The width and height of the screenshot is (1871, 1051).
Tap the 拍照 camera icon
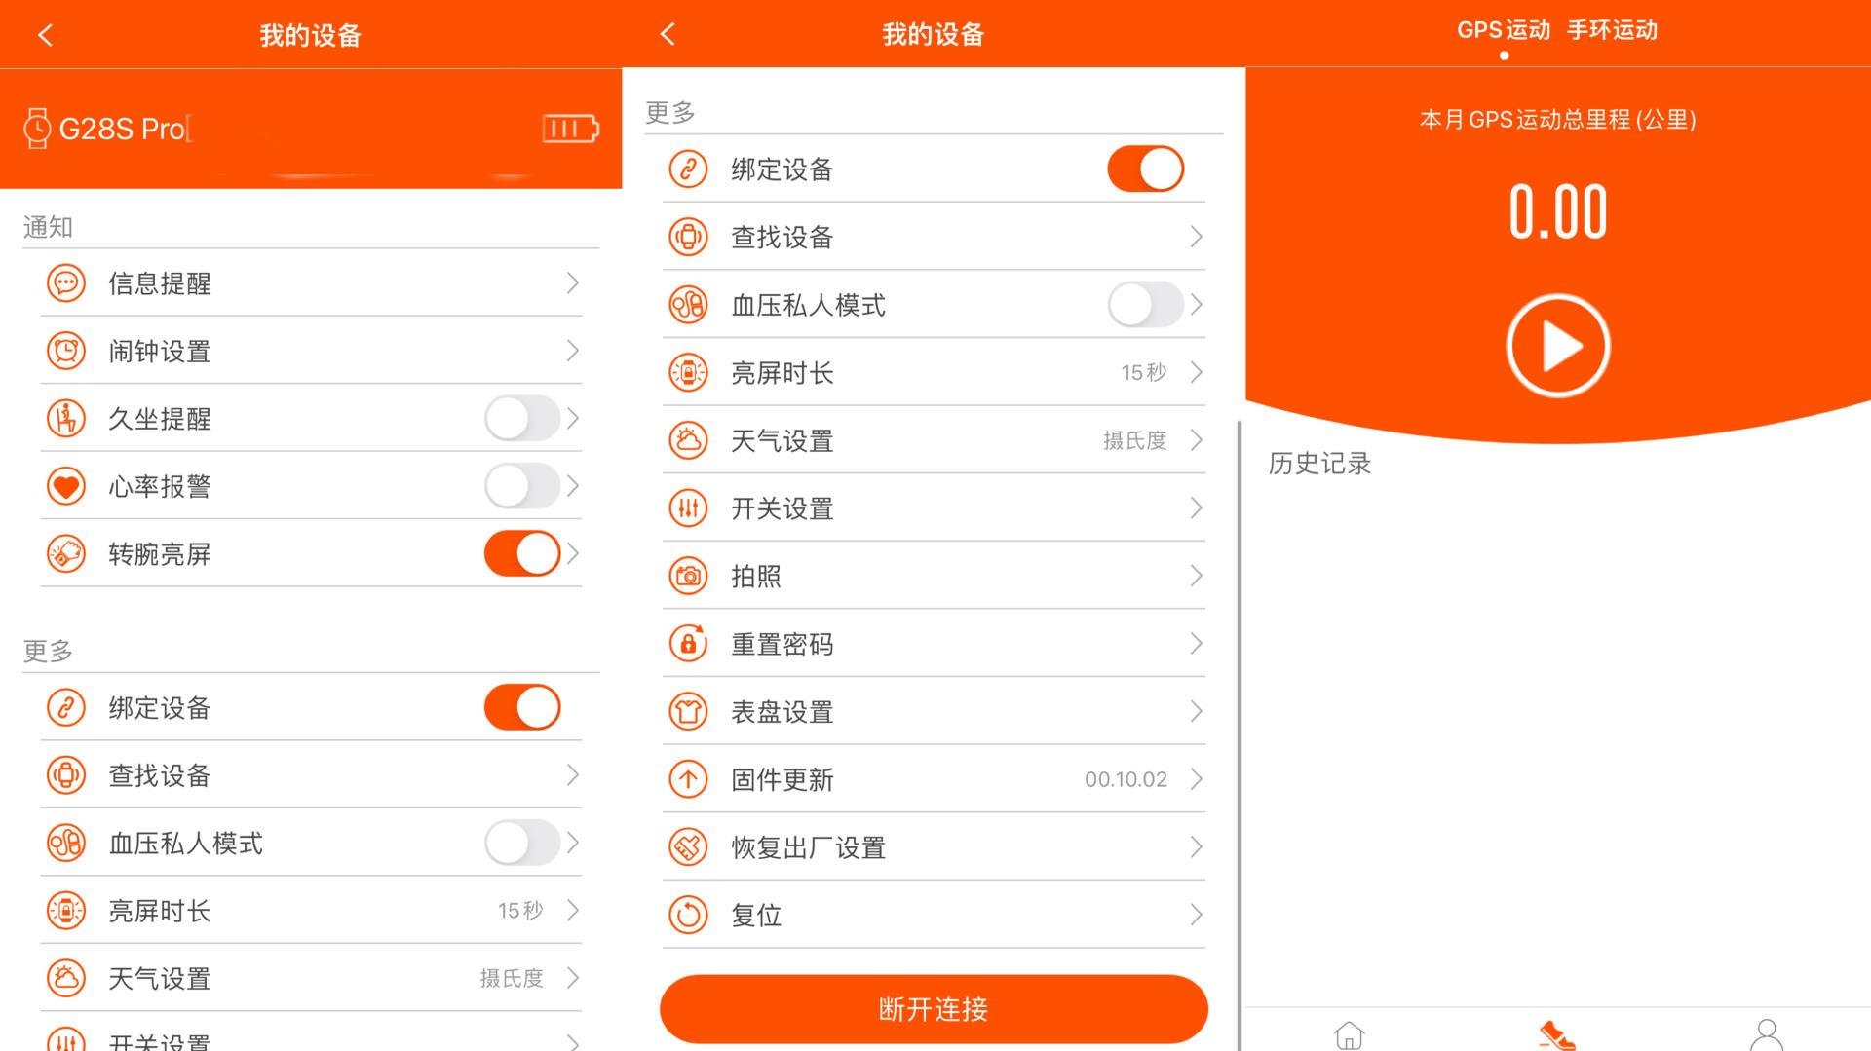(x=688, y=576)
